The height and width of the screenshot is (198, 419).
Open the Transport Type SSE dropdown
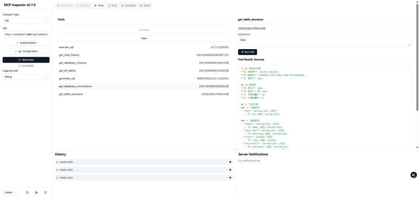(26, 21)
